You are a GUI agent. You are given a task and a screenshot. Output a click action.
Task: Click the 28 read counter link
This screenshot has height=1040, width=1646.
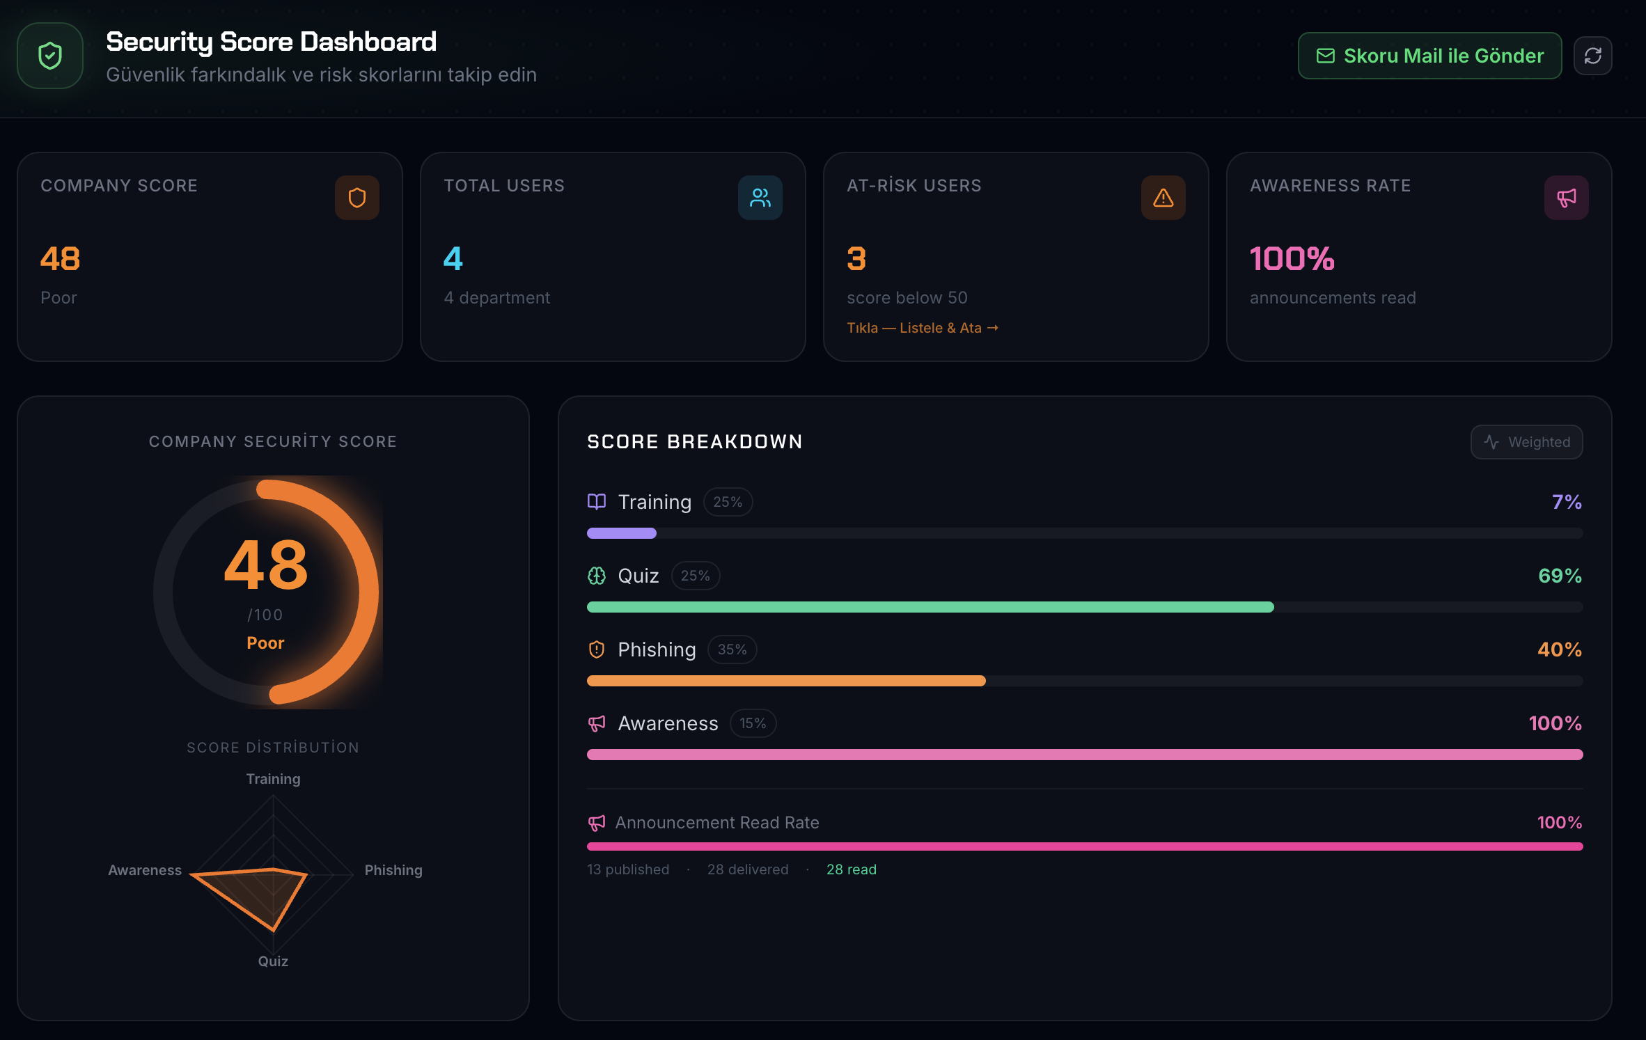[851, 869]
